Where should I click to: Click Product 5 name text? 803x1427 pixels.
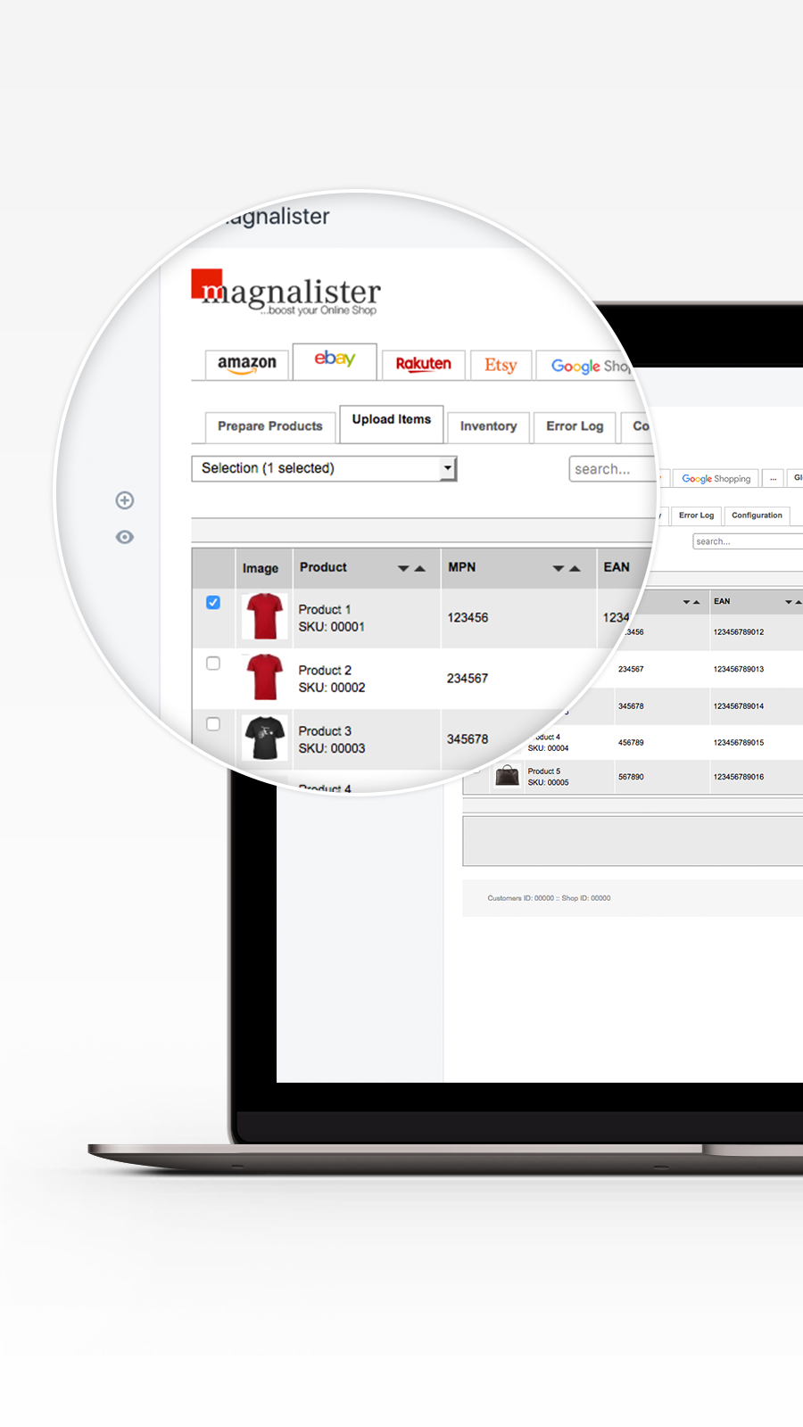coord(544,771)
